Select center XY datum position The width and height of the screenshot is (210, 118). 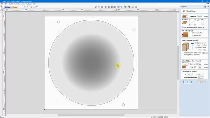tap(192, 22)
